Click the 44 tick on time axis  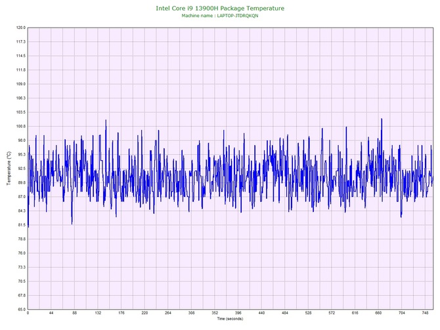pyautogui.click(x=51, y=313)
